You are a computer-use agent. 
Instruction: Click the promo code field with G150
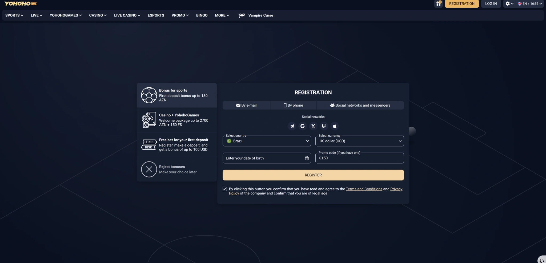(x=360, y=158)
